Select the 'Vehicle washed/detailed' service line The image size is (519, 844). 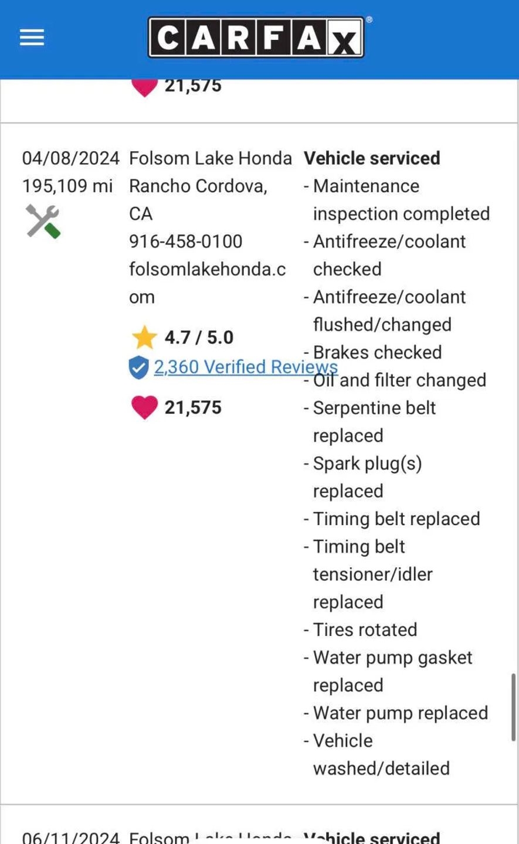[381, 755]
